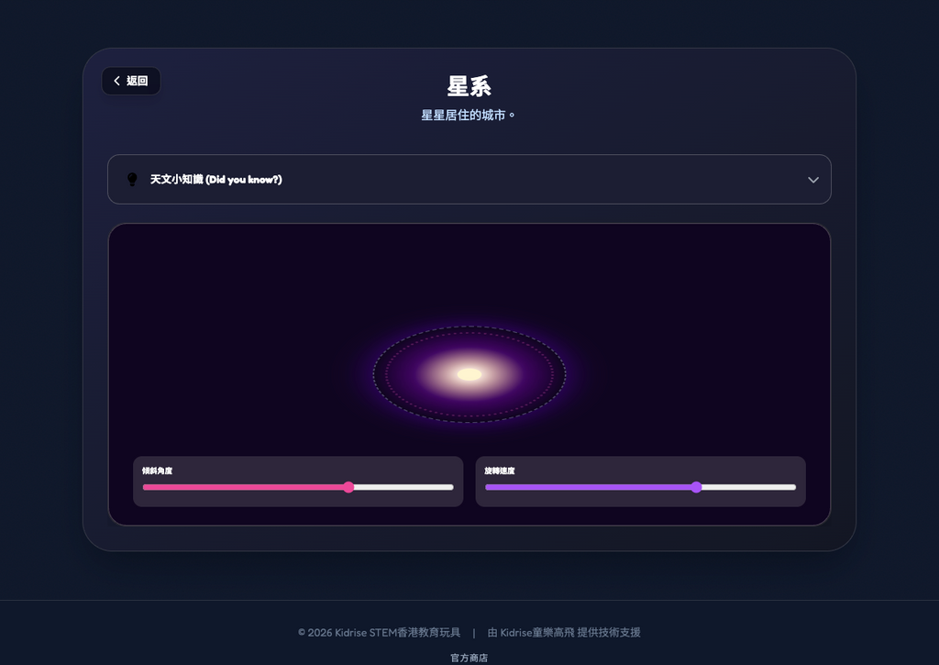
Task: Expand the 天文小知識 (Did you know?) panel
Action: (x=469, y=180)
